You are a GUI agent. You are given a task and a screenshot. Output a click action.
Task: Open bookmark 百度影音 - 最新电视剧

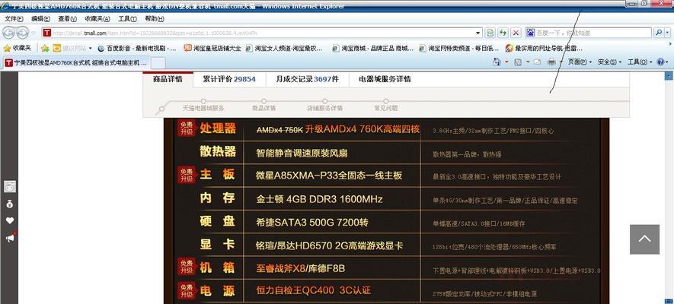[137, 49]
